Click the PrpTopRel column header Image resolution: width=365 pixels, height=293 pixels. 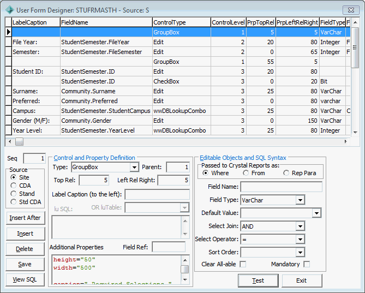[x=261, y=22]
